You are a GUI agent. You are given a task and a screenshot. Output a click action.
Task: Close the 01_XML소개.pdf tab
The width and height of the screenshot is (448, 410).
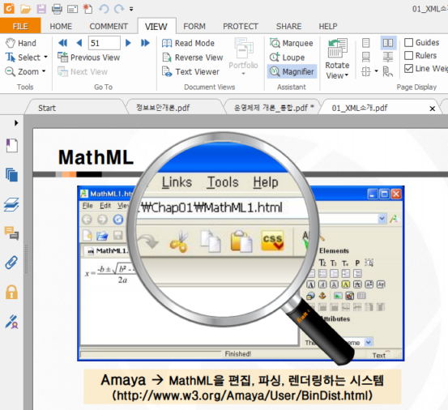(433, 109)
